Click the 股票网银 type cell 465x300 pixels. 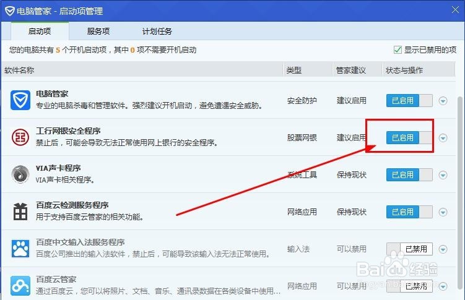[x=302, y=138]
